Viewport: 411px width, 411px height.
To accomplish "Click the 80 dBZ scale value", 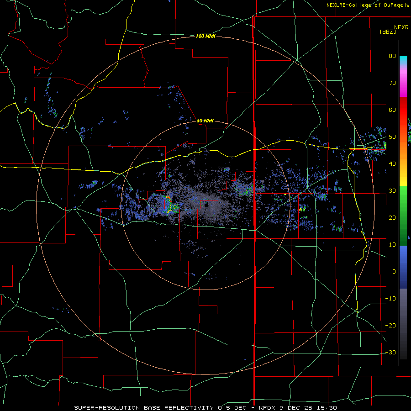I will tap(392, 56).
